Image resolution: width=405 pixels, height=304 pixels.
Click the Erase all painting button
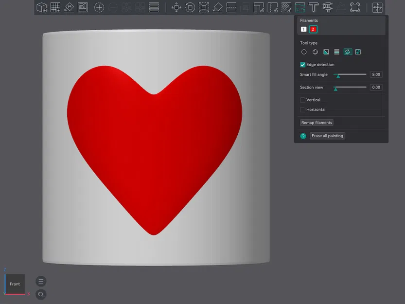pos(327,136)
